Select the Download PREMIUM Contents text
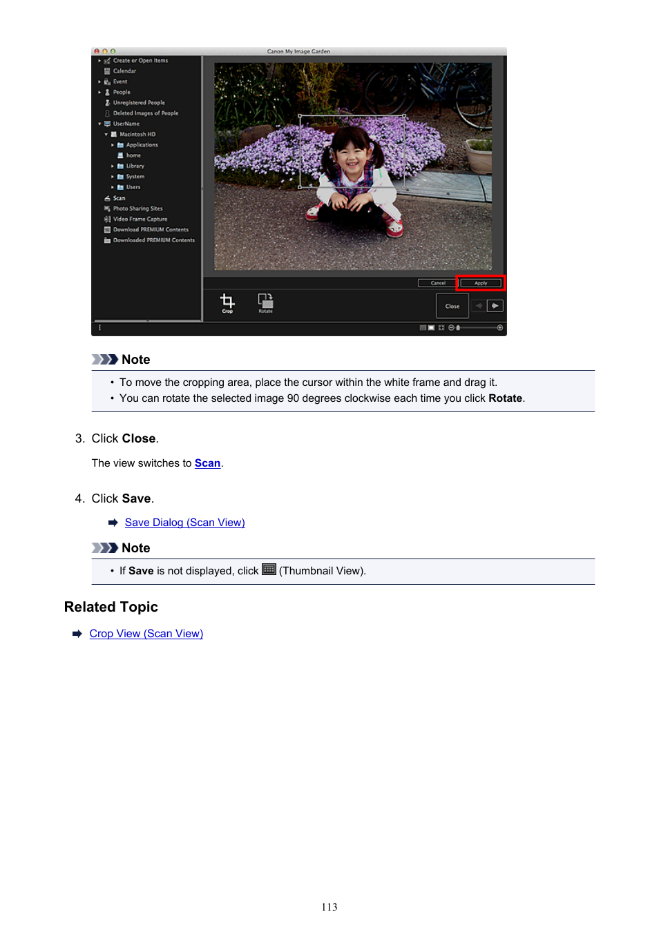Viewport: 659px width, 932px height. tap(151, 230)
